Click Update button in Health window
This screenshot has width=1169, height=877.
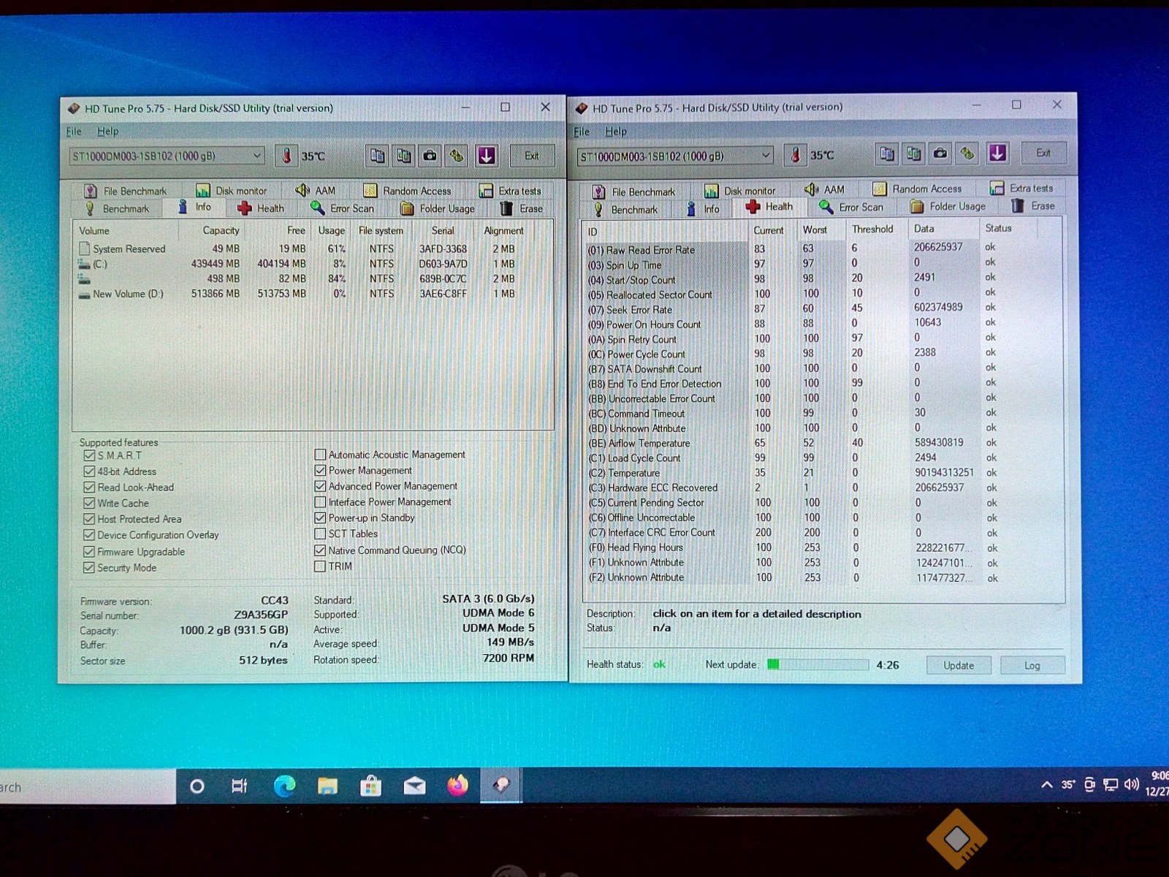click(959, 665)
